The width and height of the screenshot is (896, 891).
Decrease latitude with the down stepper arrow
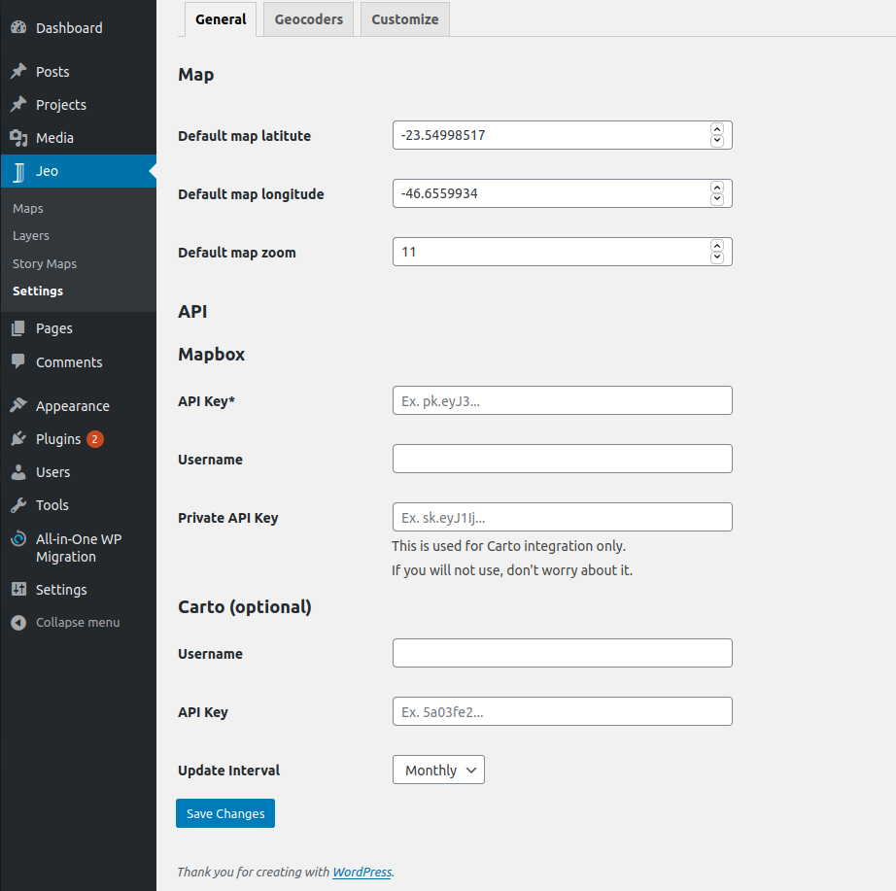[716, 141]
